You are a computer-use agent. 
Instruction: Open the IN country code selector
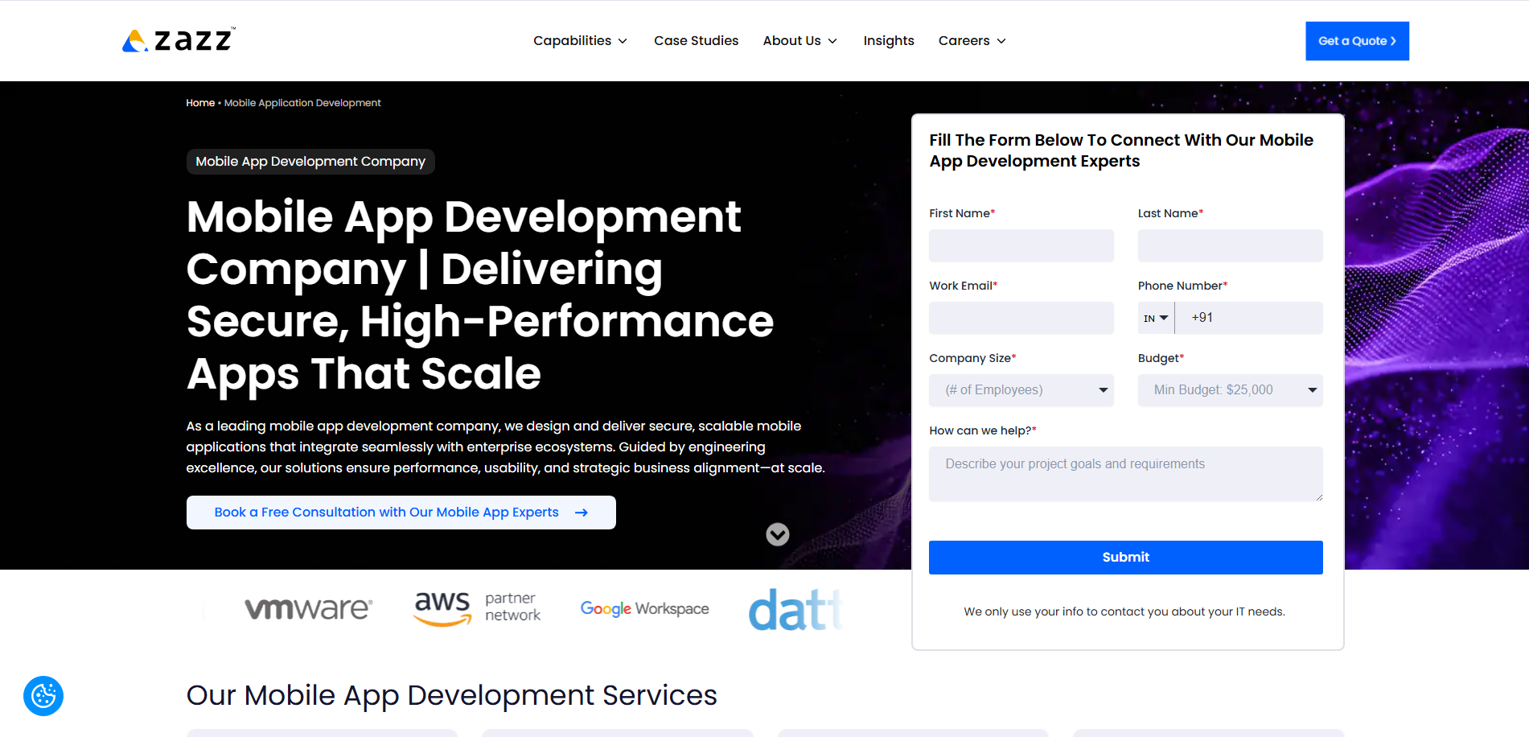coord(1156,318)
